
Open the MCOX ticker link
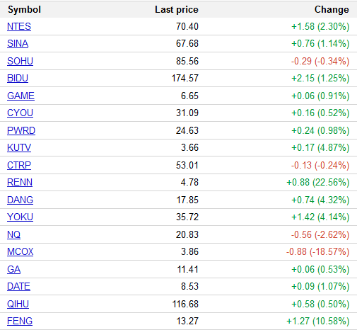[21, 251]
